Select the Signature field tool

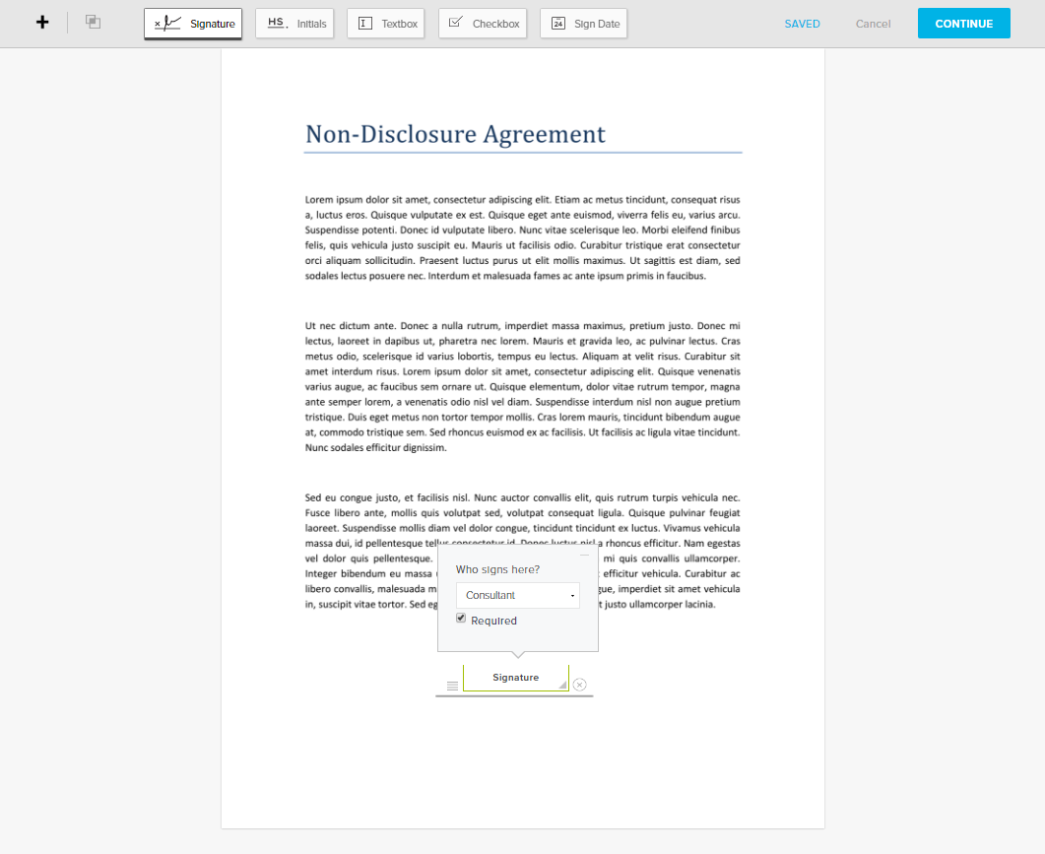[193, 24]
